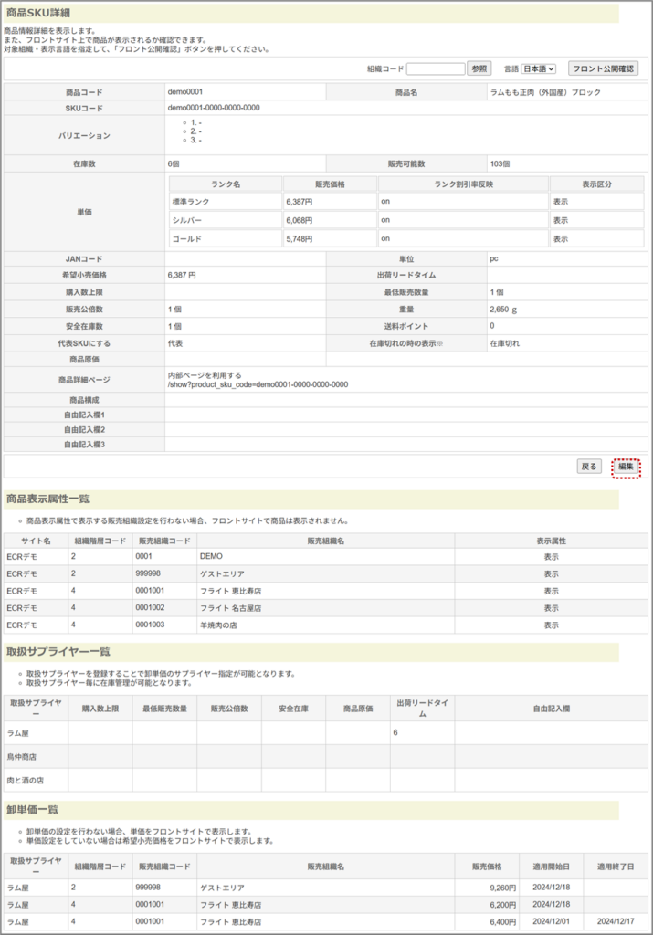Click フライト 名古屋店 in display attributes list
This screenshot has width=653, height=935.
click(229, 608)
